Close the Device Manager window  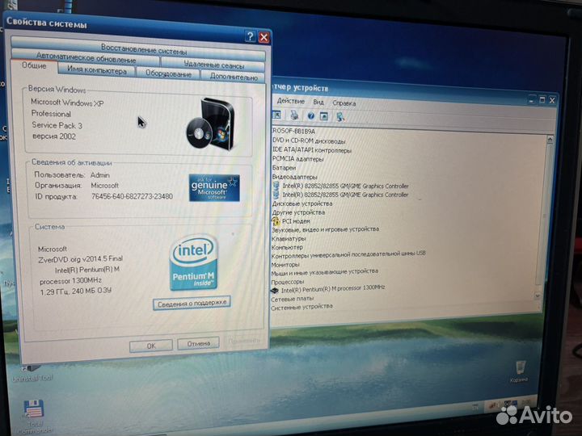tap(552, 100)
